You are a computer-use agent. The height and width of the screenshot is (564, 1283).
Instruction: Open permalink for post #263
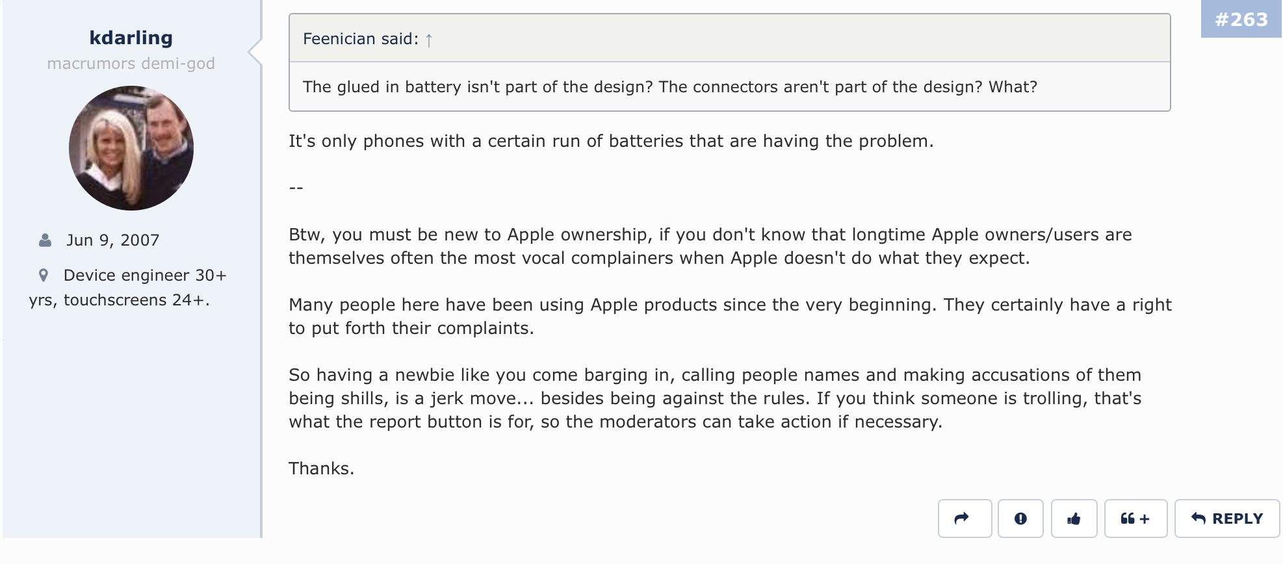coord(1241,19)
